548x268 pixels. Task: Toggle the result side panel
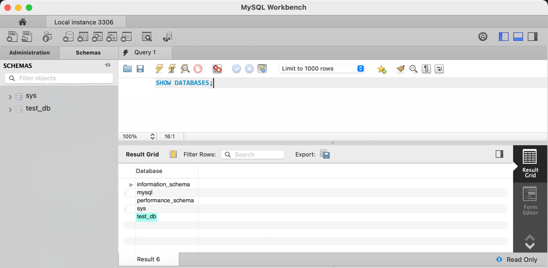click(499, 154)
